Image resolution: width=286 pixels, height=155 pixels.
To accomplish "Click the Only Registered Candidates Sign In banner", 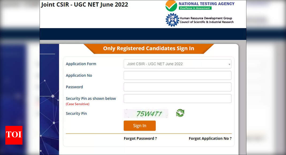I will pos(149,49).
